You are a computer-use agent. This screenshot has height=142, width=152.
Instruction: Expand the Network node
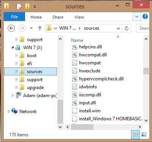9,112
